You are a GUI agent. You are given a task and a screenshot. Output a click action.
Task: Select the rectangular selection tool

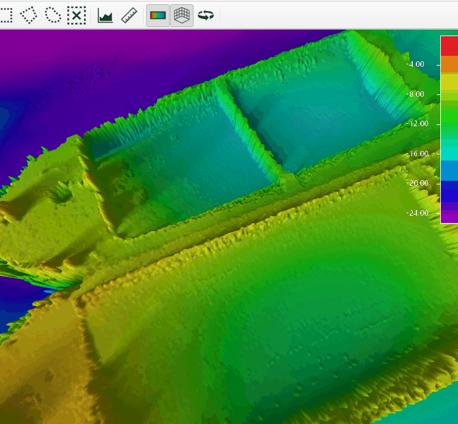[5, 15]
